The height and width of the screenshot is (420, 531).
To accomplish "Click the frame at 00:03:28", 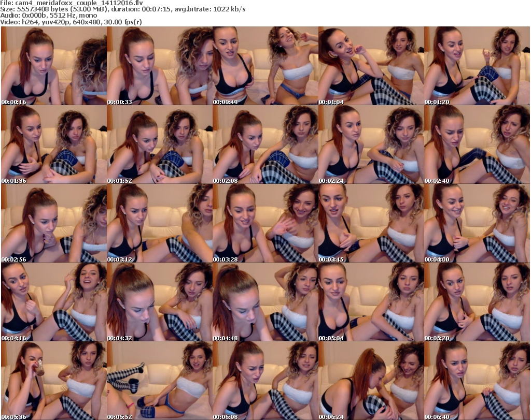I will 265,224.
